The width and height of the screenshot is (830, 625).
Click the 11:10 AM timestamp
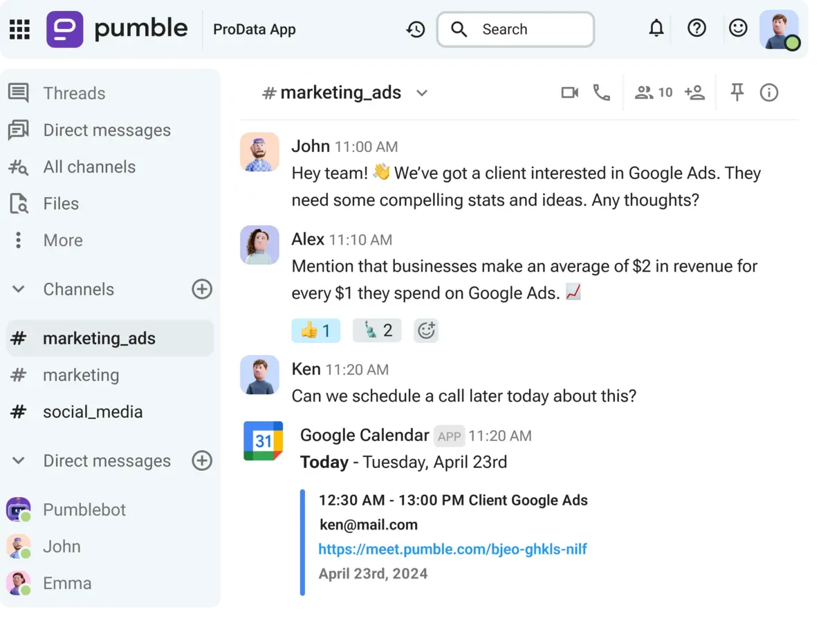click(360, 240)
